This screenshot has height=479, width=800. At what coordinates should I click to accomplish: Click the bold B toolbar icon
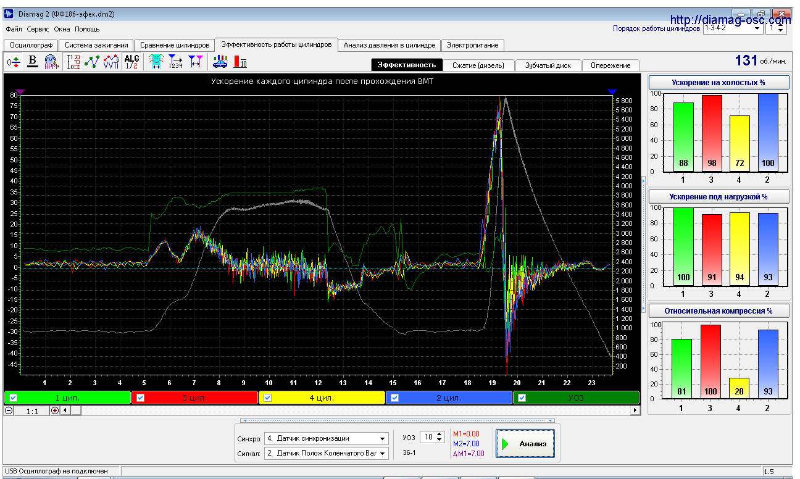pyautogui.click(x=33, y=61)
